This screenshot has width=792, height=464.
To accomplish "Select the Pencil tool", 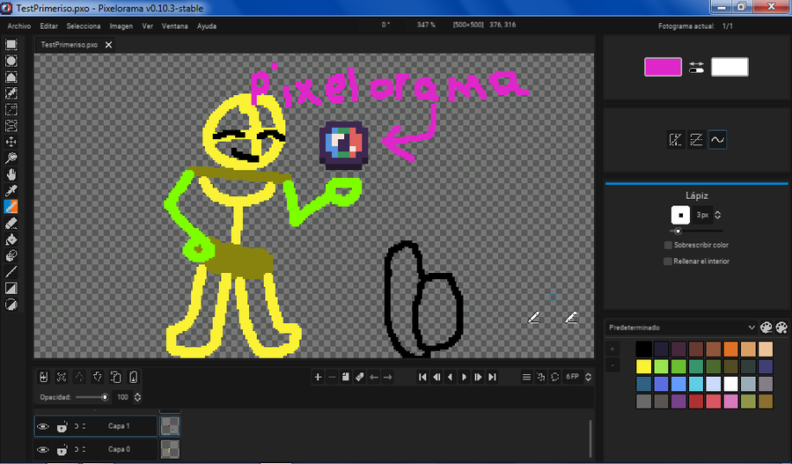I will click(x=11, y=207).
